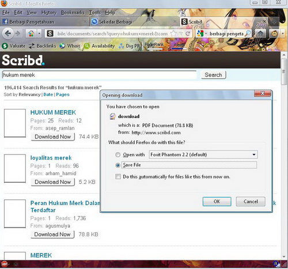288x269 pixels.
Task: Open the Help menu
Action: point(110,13)
